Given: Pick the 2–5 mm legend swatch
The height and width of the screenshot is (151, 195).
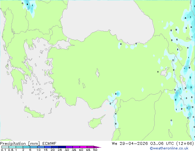Looking at the screenshot, I should click(26, 147).
